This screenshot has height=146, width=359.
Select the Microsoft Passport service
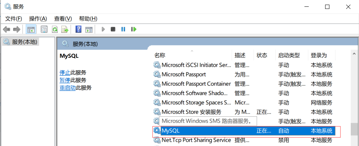(244, 75)
